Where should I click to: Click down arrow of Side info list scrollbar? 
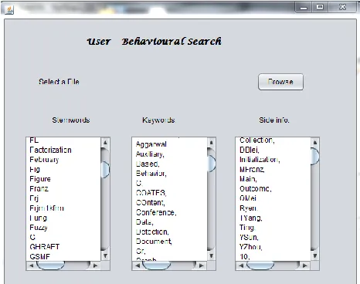(315, 255)
